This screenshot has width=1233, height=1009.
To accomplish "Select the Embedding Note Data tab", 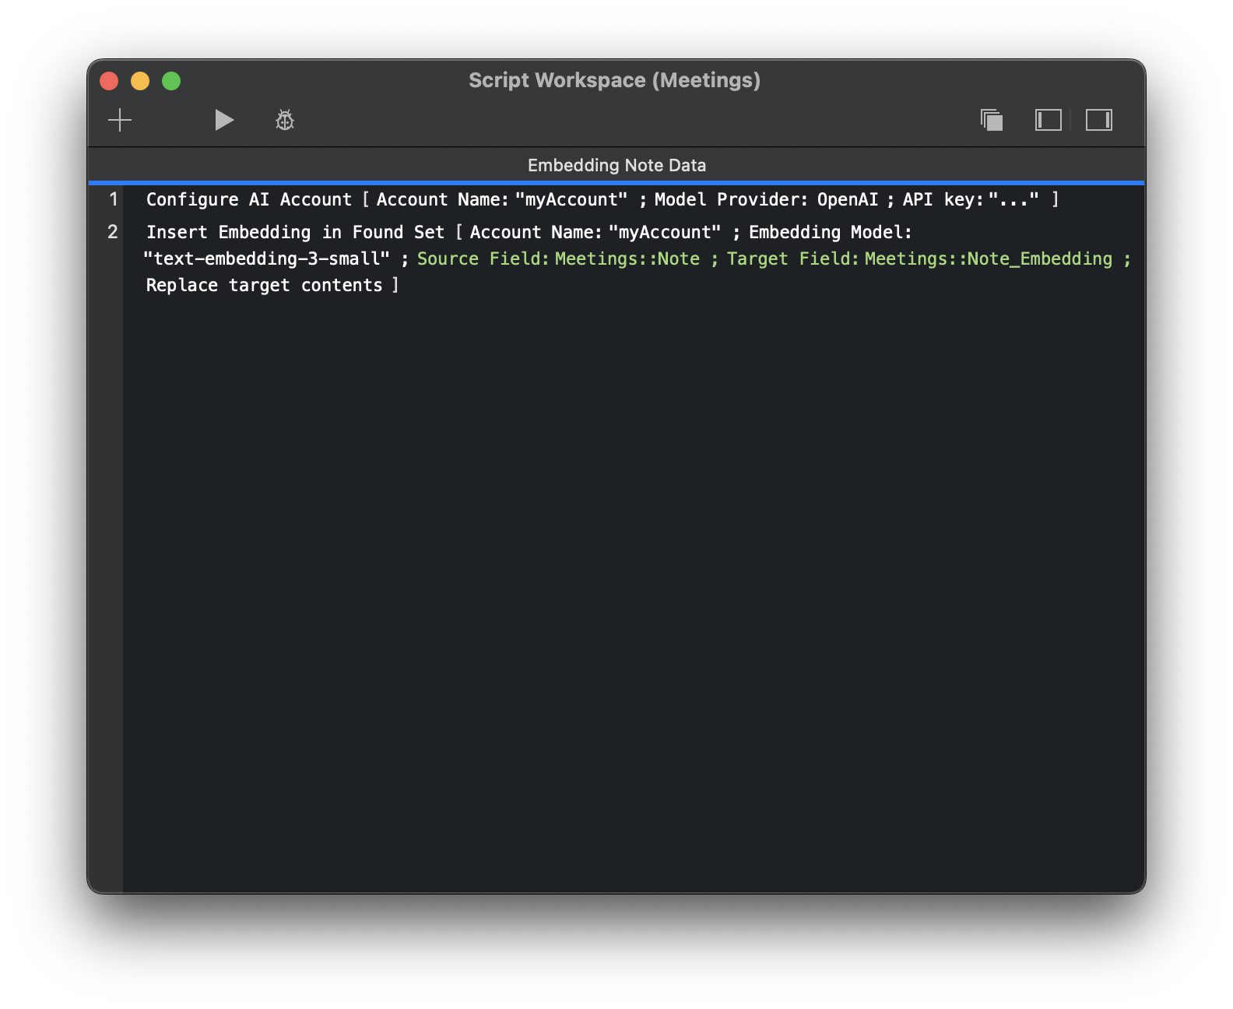I will [616, 165].
